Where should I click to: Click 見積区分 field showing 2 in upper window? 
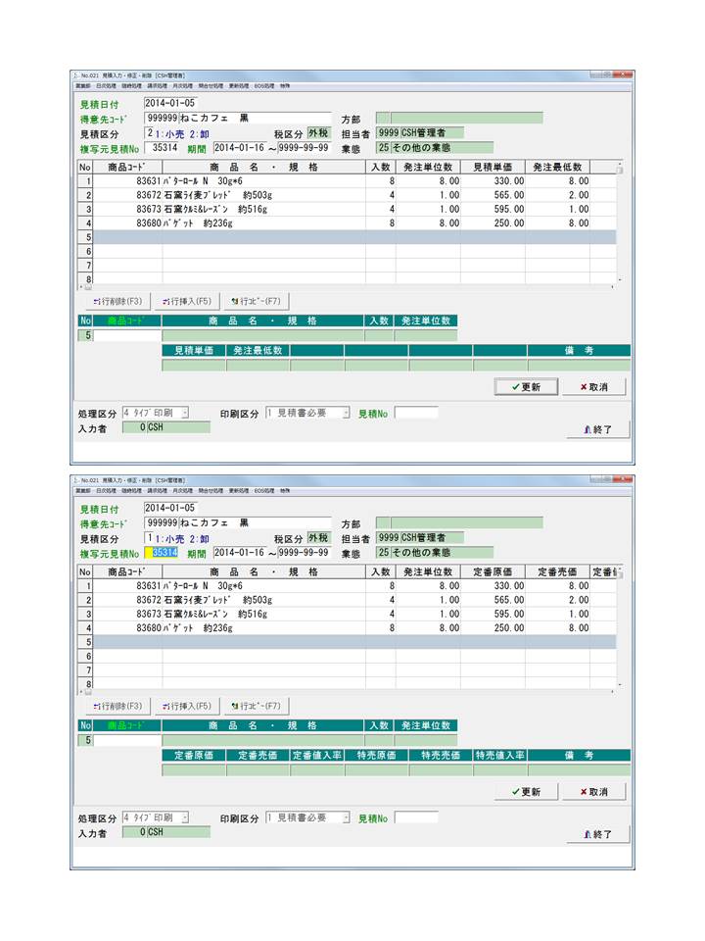tap(149, 133)
